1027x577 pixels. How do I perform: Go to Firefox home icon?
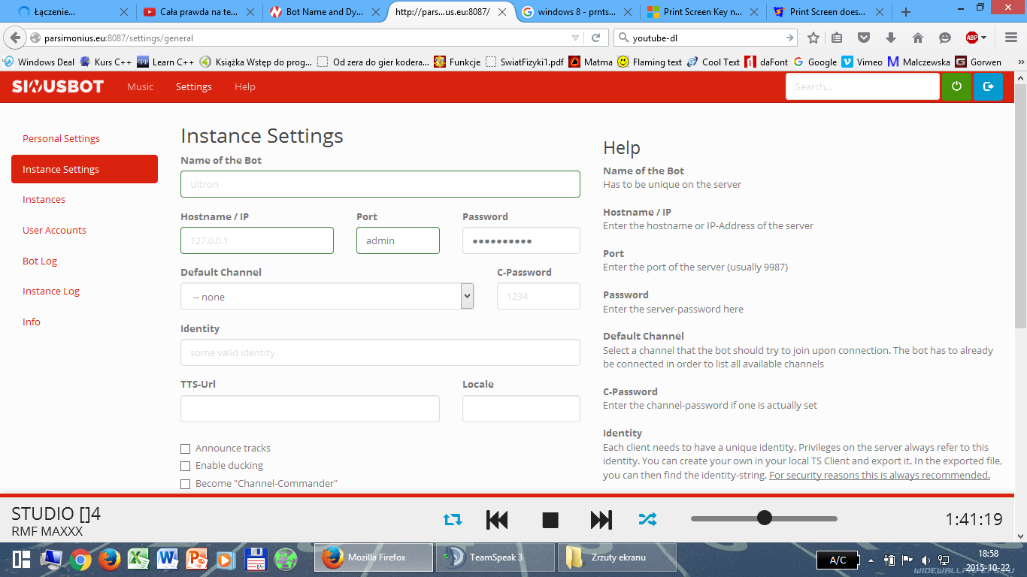[x=918, y=38]
